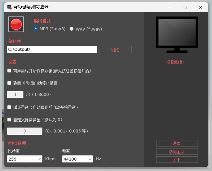Click the 保存到 label
The image size is (212, 171).
pyautogui.click(x=14, y=41)
